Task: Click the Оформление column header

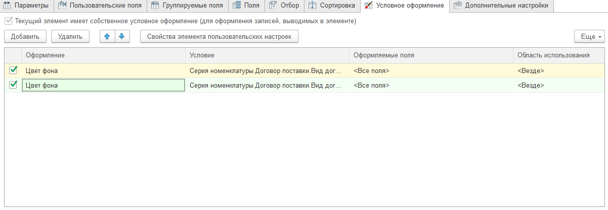Action: [x=104, y=55]
